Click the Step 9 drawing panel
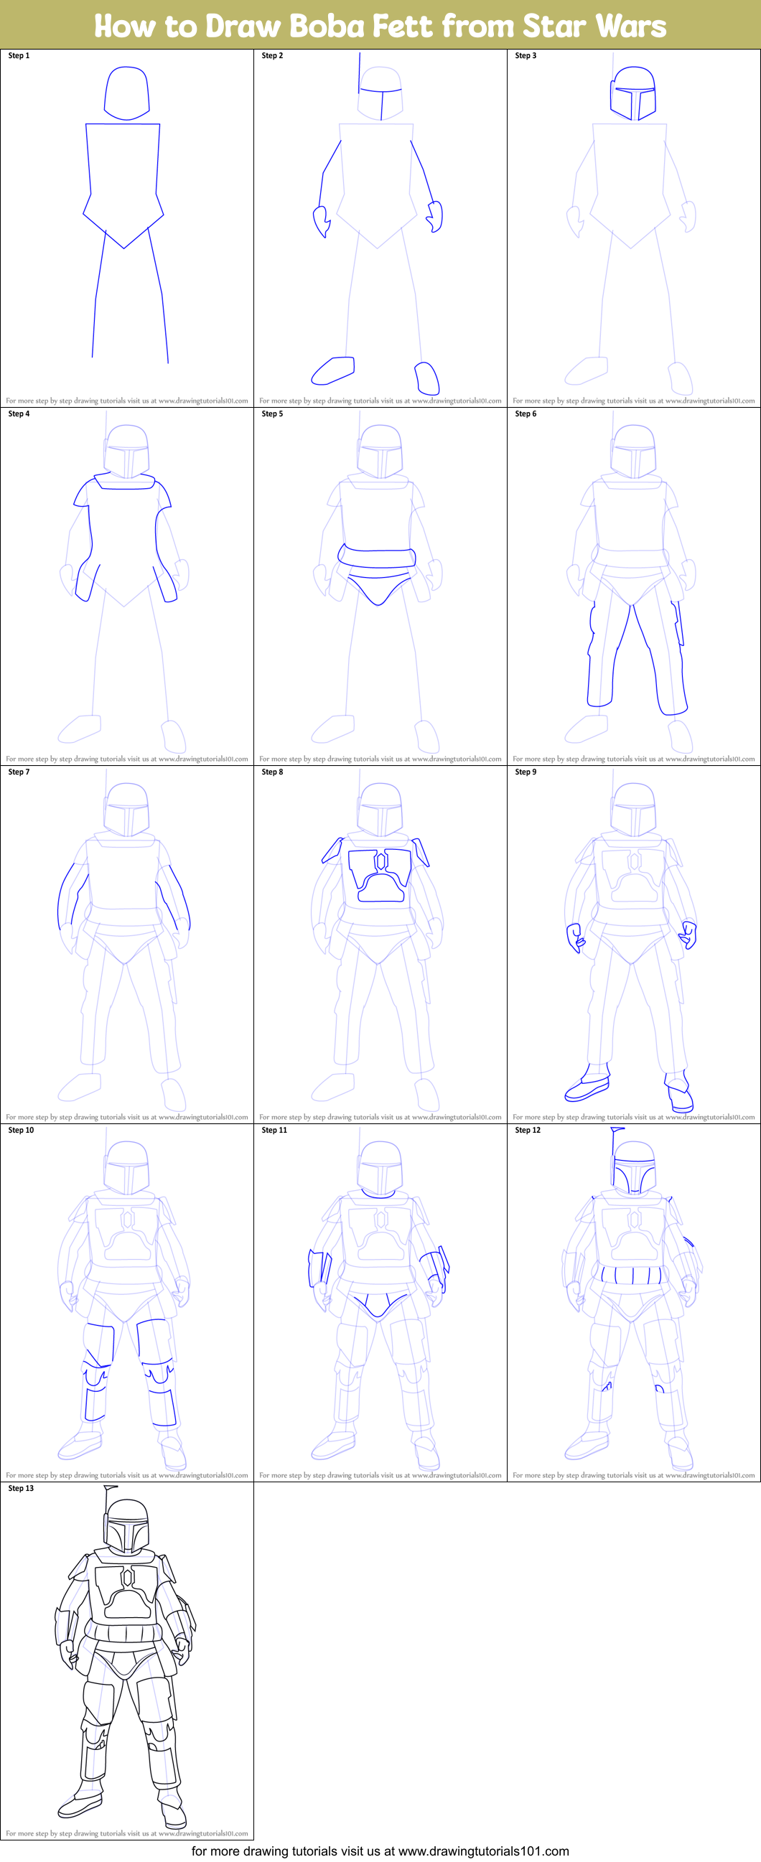 coord(634,944)
